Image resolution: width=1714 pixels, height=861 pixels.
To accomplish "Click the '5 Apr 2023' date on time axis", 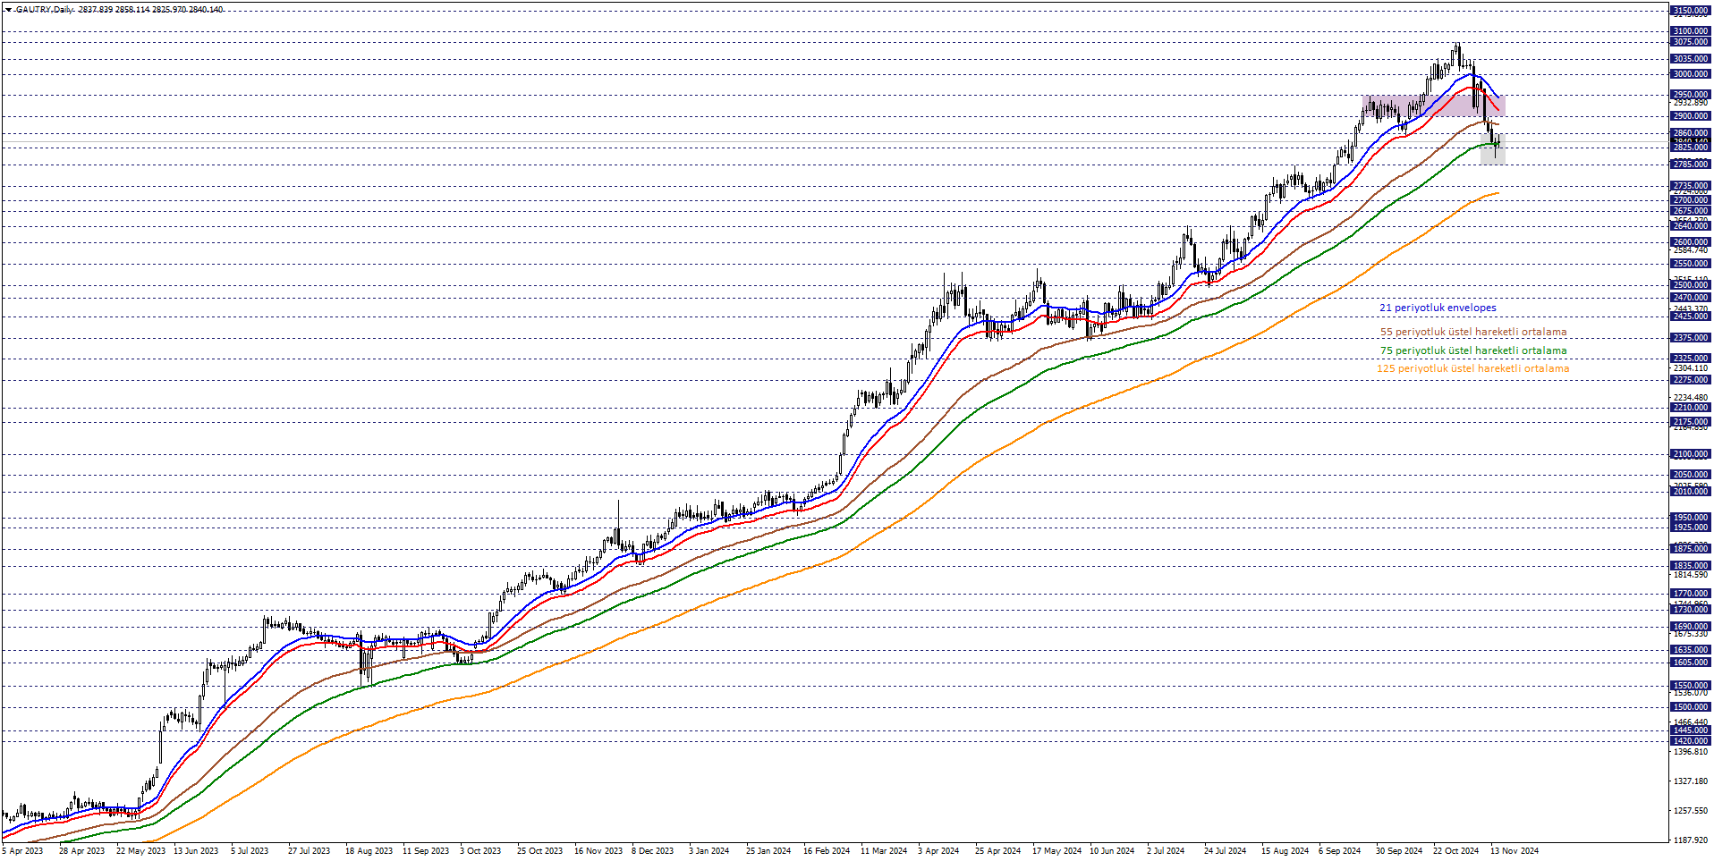I will pos(22,851).
